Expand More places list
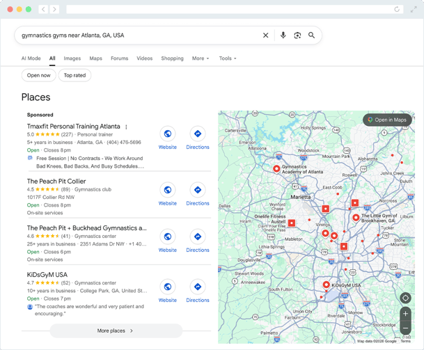The image size is (424, 350). click(x=116, y=331)
